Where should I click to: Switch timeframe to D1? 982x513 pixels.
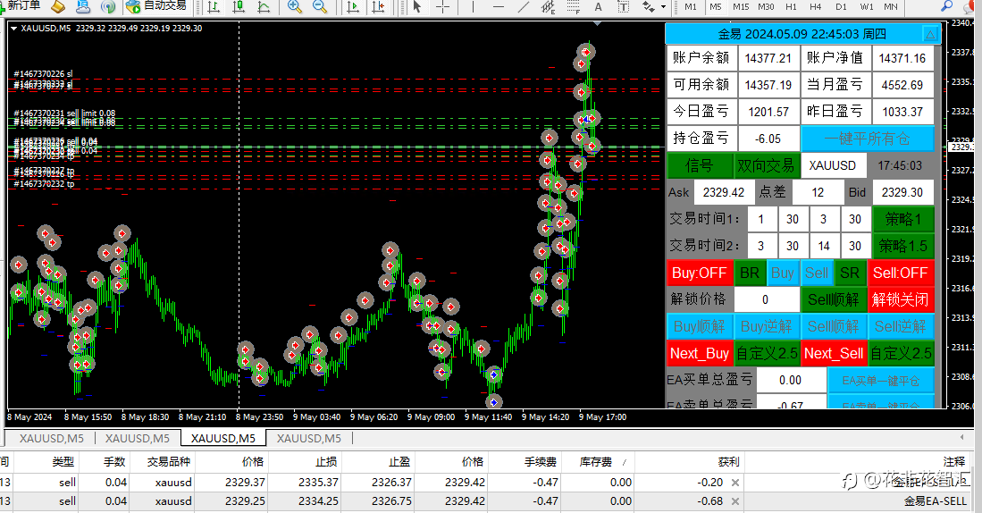[841, 7]
